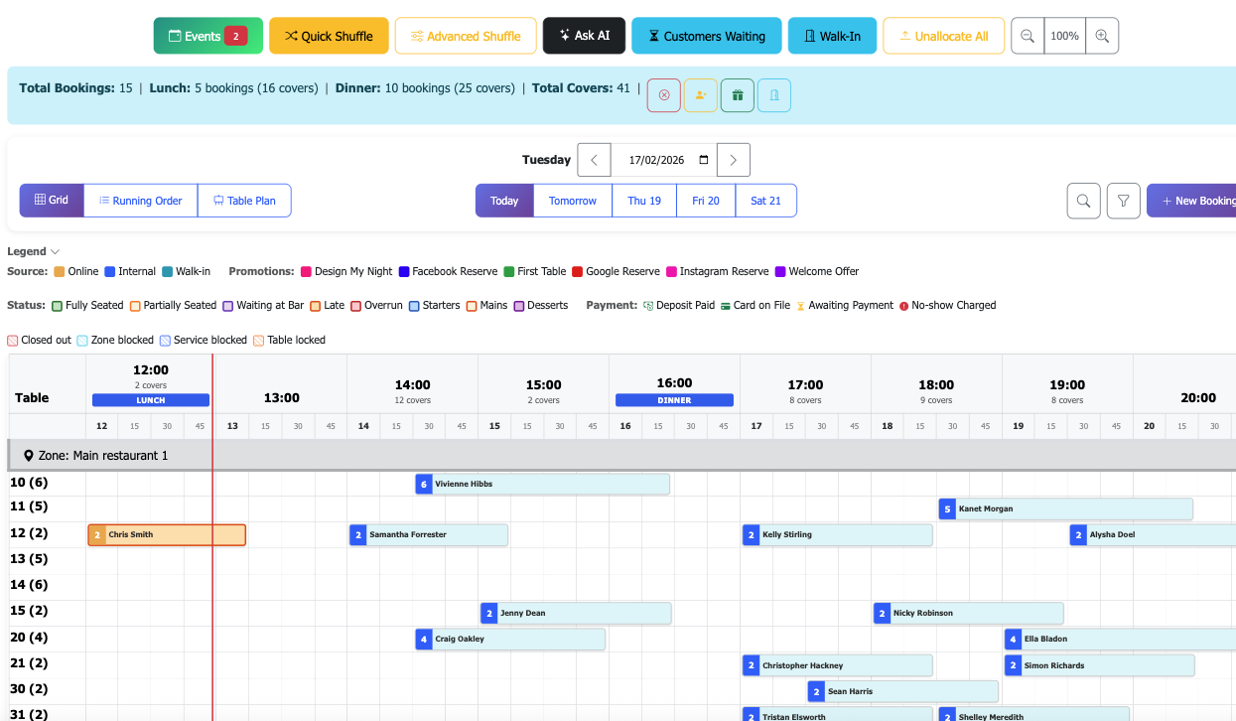Open the next day arrow beside date
This screenshot has width=1236, height=721.
[733, 159]
